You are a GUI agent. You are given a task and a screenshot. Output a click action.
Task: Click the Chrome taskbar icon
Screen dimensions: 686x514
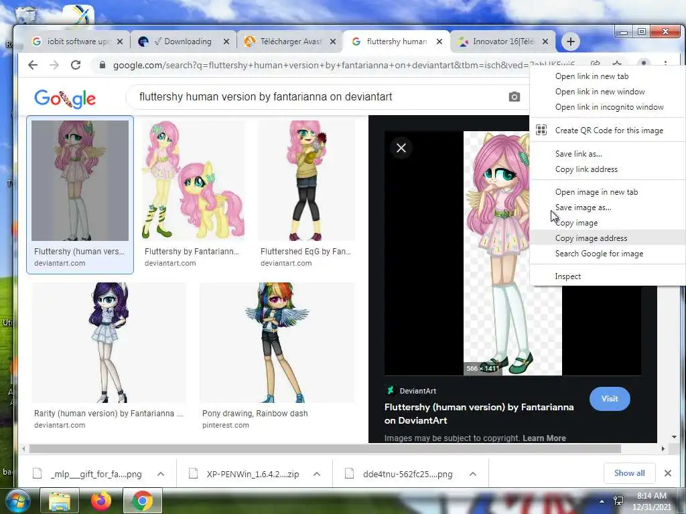point(142,501)
